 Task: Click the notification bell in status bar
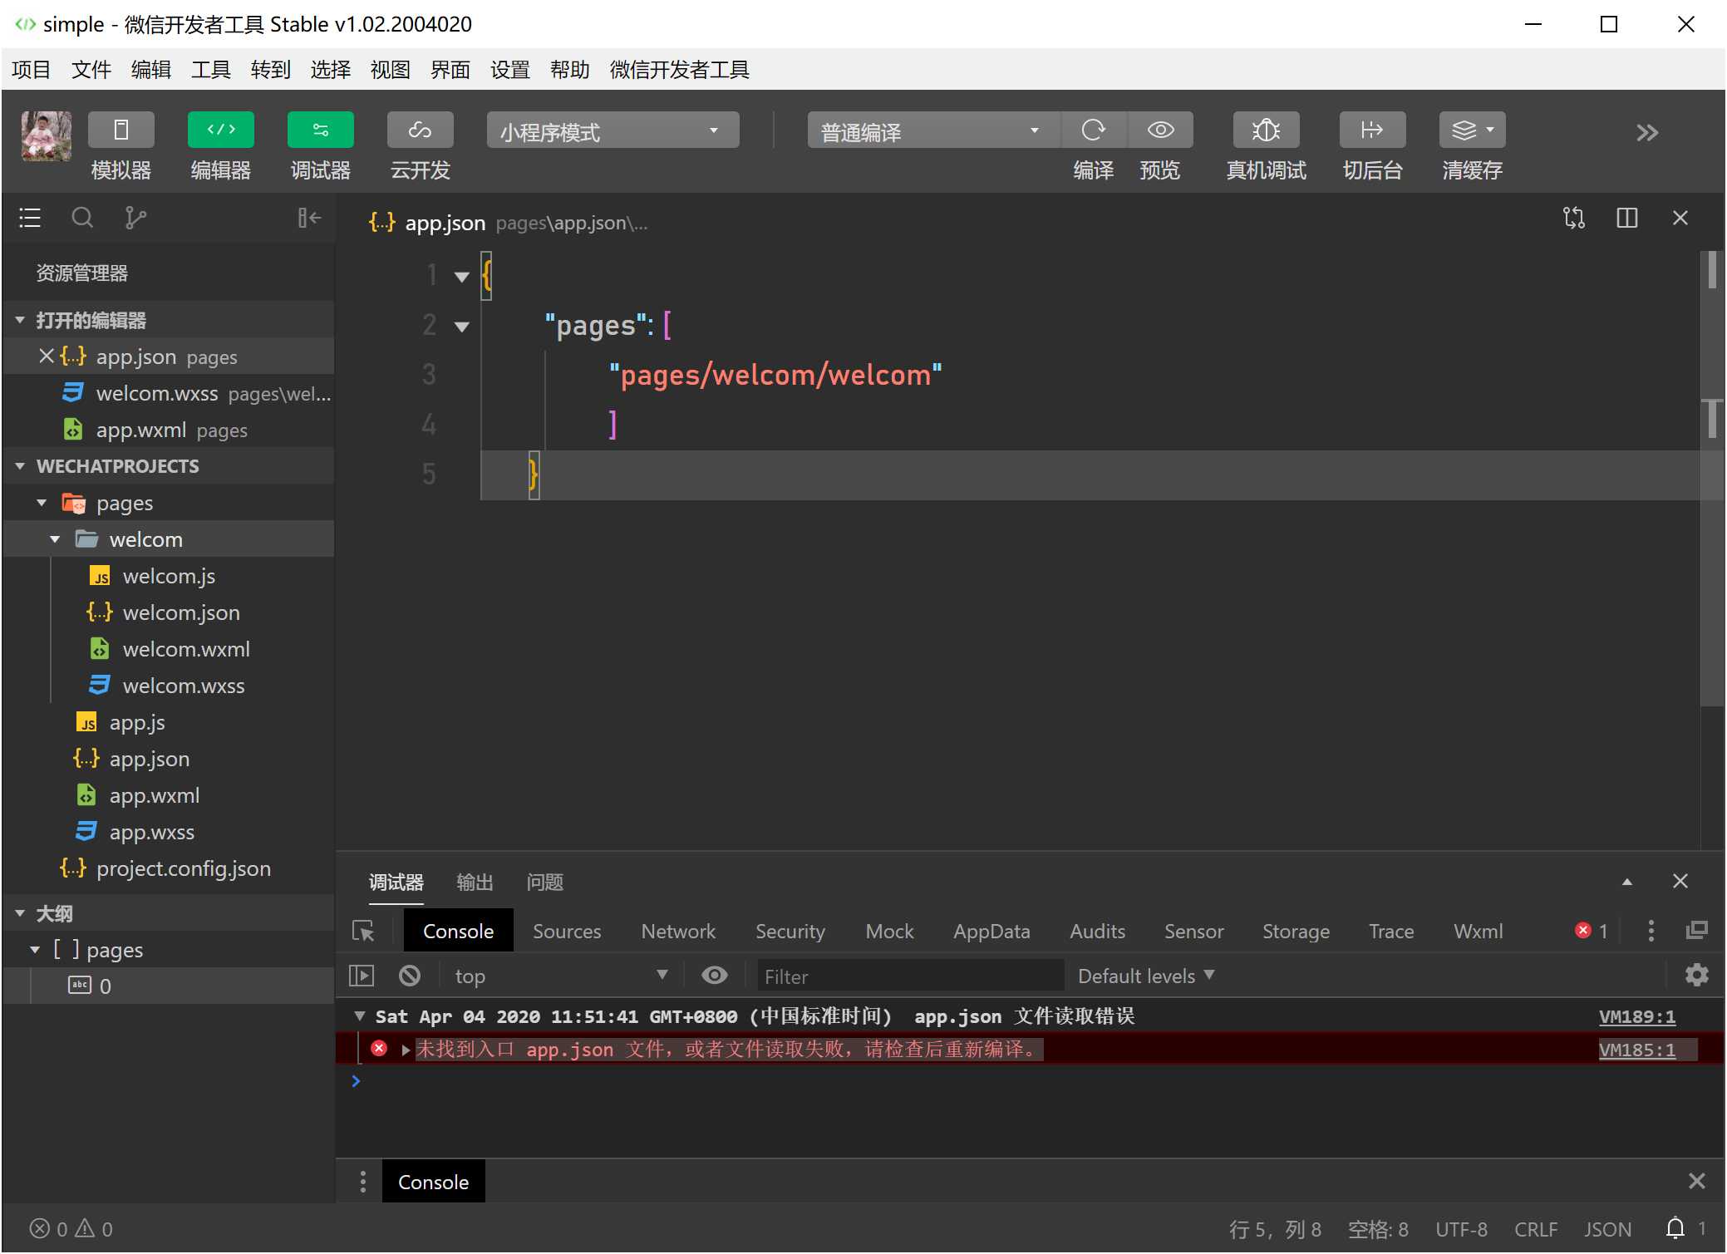(1675, 1228)
